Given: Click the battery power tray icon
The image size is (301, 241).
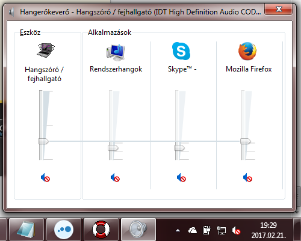Looking at the screenshot, I should (206, 231).
